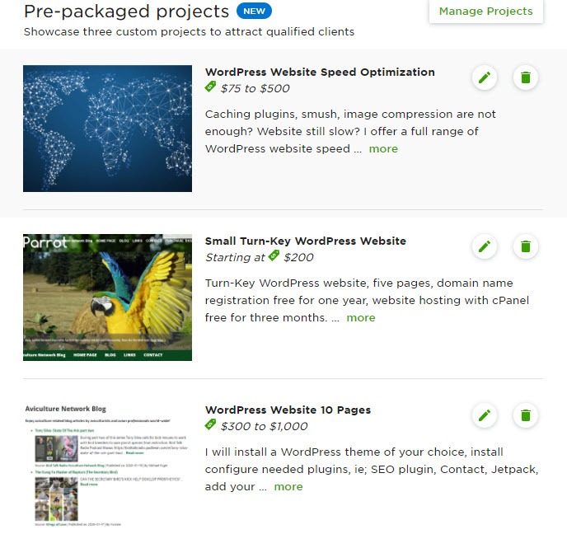The image size is (567, 534).
Task: Delete the WordPress Website 10 Pages project
Action: [x=526, y=415]
